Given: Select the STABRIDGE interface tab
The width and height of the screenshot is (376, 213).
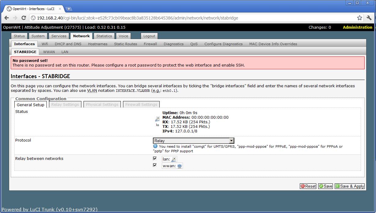Looking at the screenshot, I should click(25, 52).
